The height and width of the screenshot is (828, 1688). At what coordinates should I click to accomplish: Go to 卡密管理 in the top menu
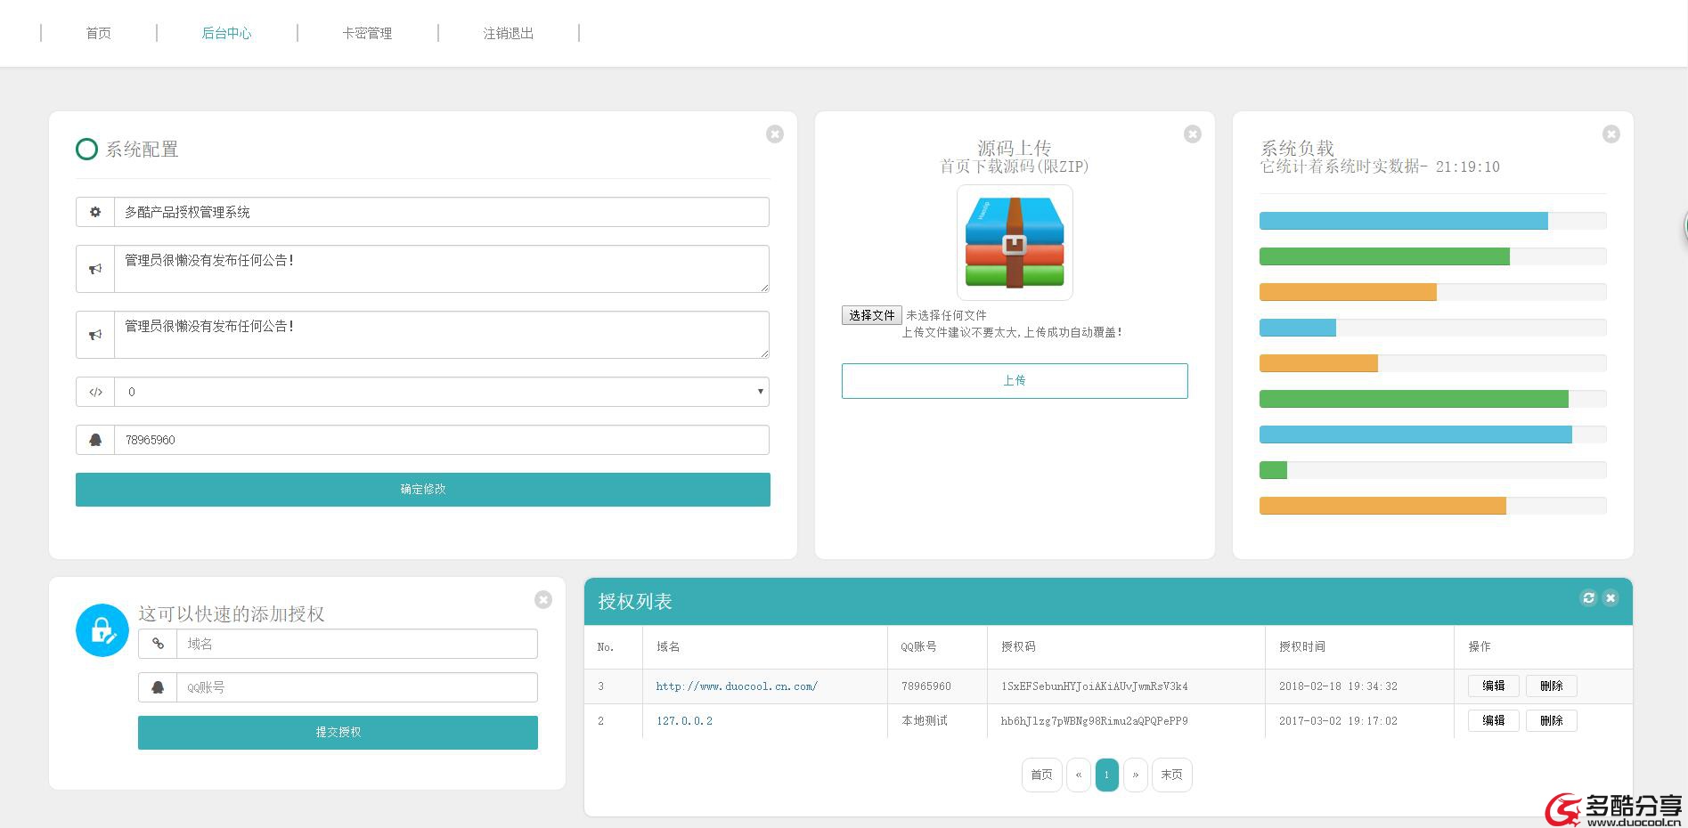pyautogui.click(x=367, y=33)
